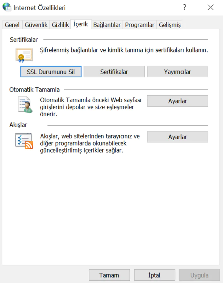Open the Güvenlik tab
The image size is (223, 283).
coord(36,24)
